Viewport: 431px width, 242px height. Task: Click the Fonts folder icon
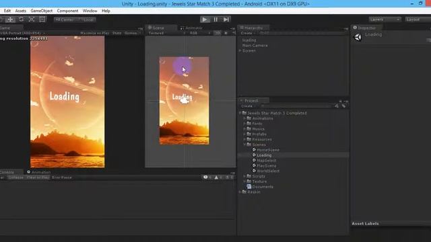(249, 124)
